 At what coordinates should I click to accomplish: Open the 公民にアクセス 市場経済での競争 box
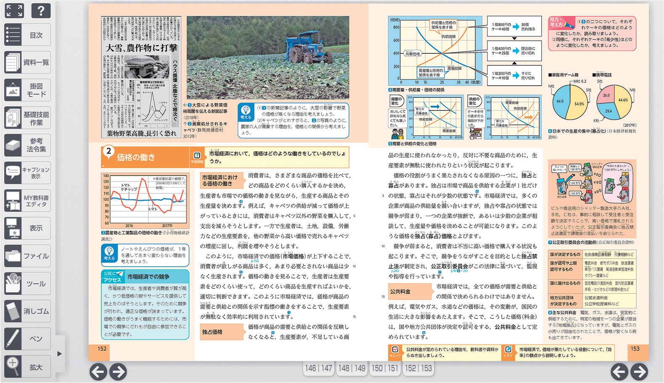tap(145, 304)
